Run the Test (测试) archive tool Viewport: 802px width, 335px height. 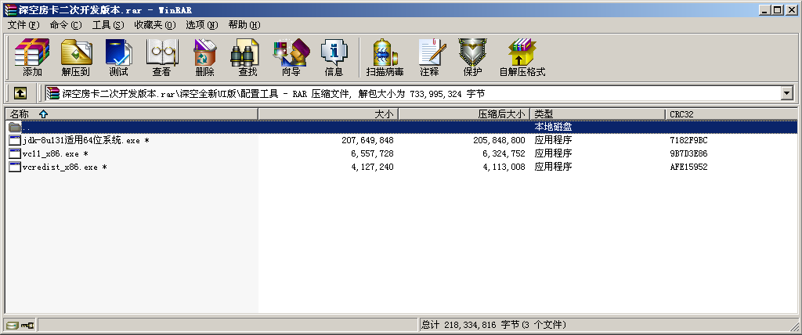click(118, 57)
